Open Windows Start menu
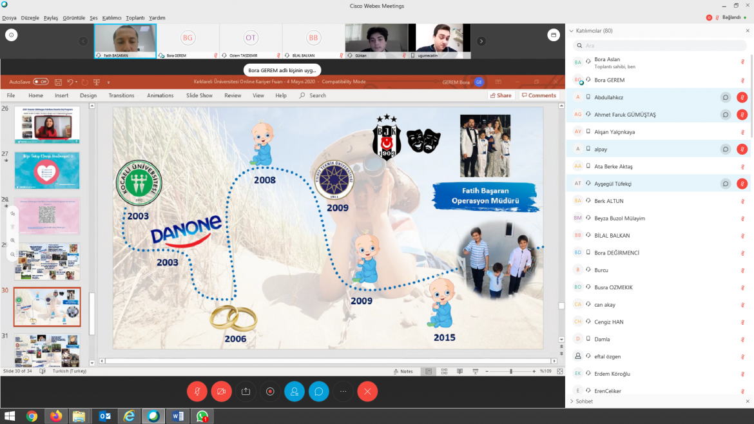This screenshot has width=754, height=424. pos(10,416)
